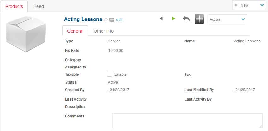Expand the New button dropdown arrow
The height and width of the screenshot is (131, 268).
coord(262,5)
